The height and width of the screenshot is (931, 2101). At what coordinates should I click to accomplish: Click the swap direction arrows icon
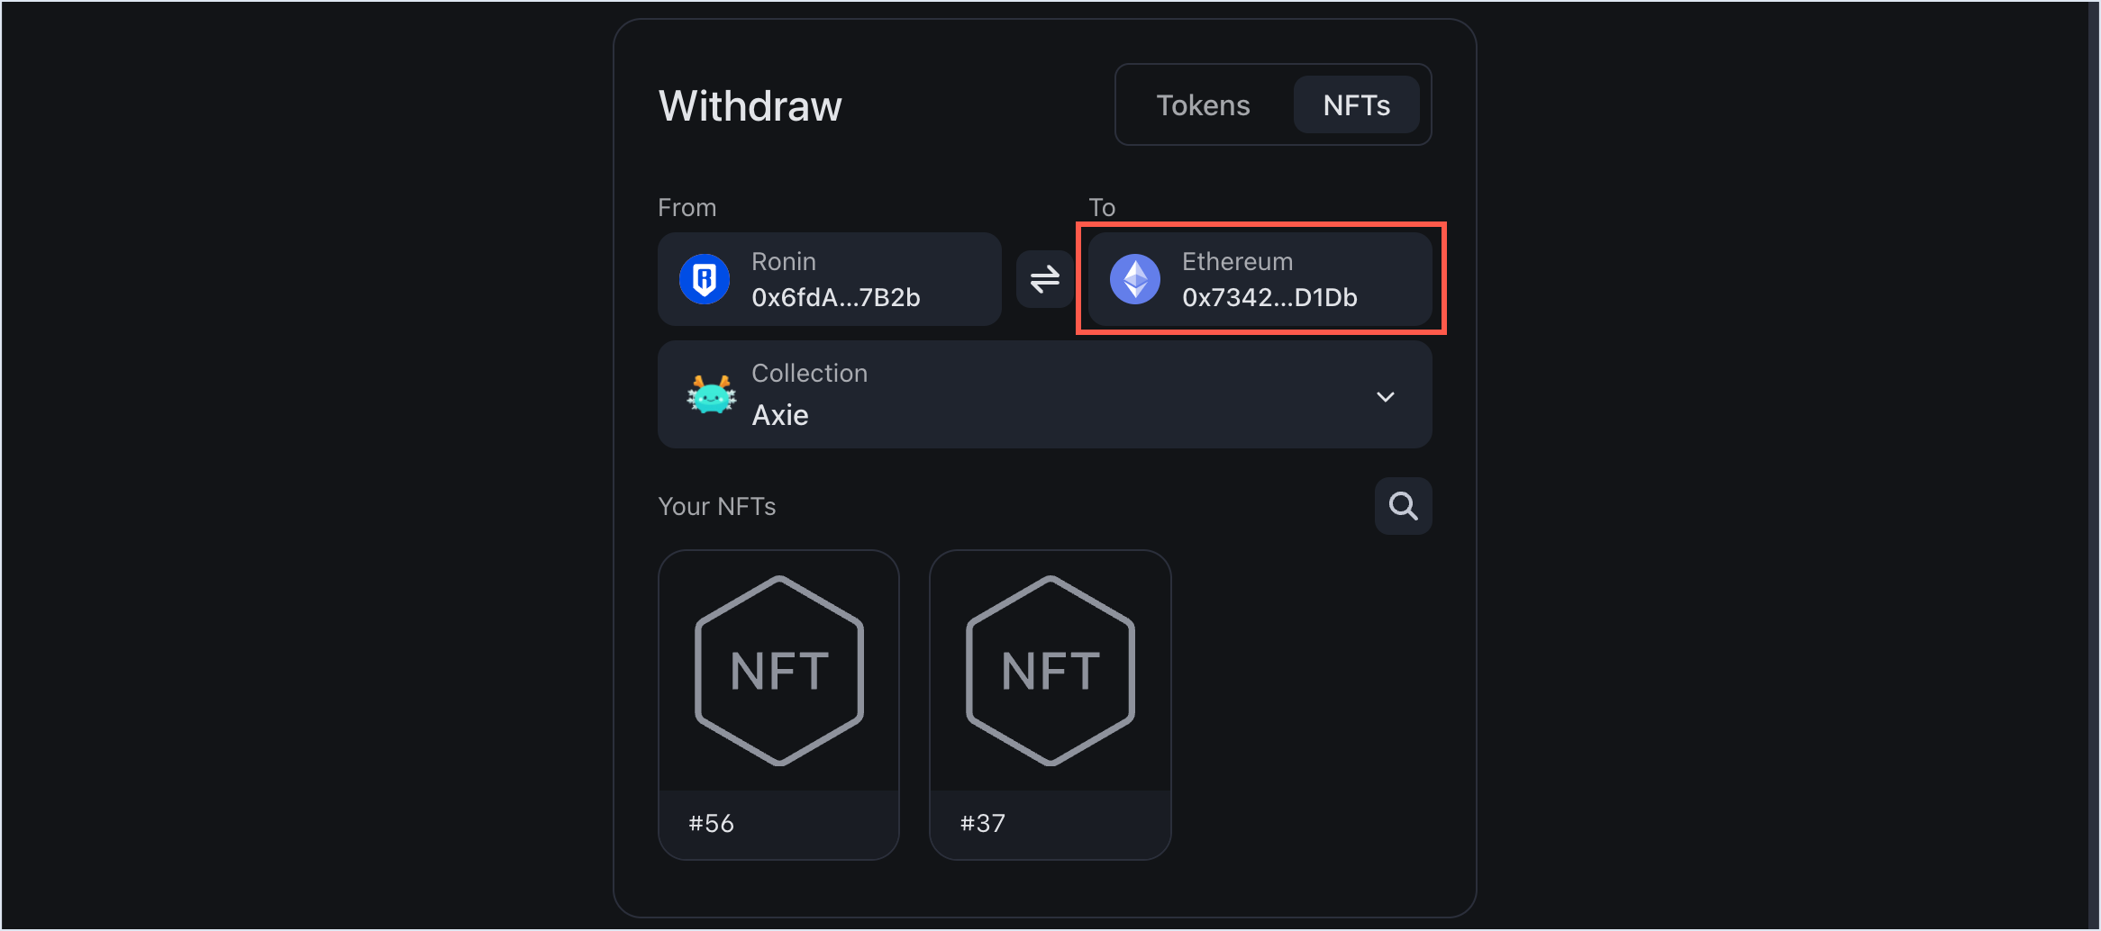(1043, 279)
